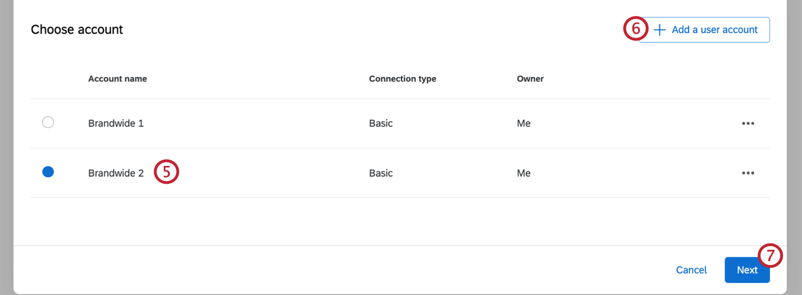Click the Brandwide 2 account name
Viewport: 802px width, 295px height.
click(x=116, y=173)
